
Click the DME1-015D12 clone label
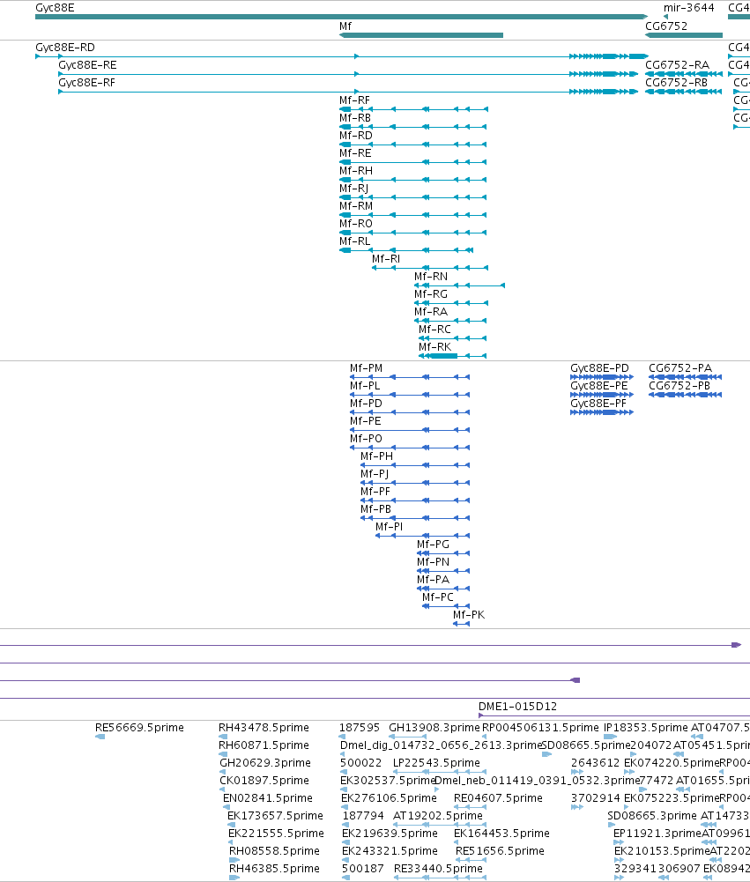[x=517, y=707]
